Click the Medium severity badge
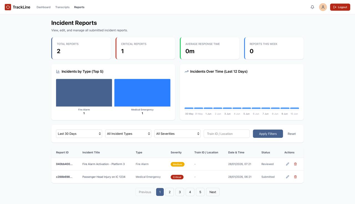Viewport: 355px width, 204px height. 177,164
